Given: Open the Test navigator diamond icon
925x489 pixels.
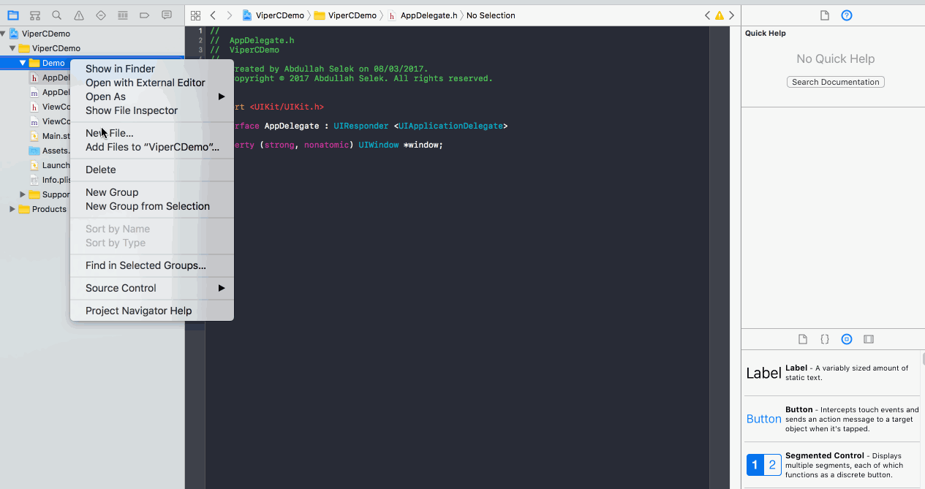Looking at the screenshot, I should point(101,15).
